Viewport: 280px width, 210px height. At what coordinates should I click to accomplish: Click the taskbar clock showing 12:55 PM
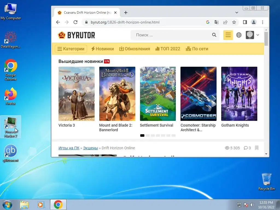pyautogui.click(x=266, y=205)
